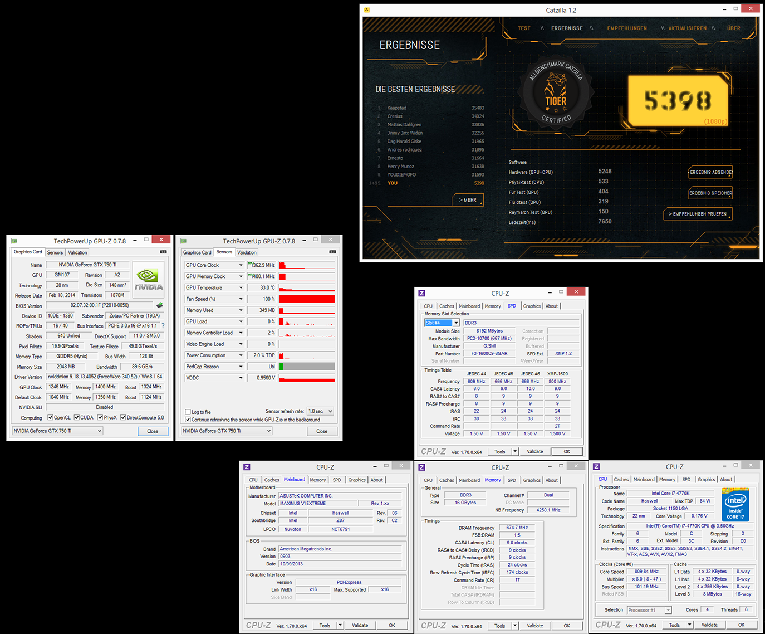Toggle the DirectCompute 5.0 checkbox
This screenshot has width=765, height=634.
pos(123,417)
